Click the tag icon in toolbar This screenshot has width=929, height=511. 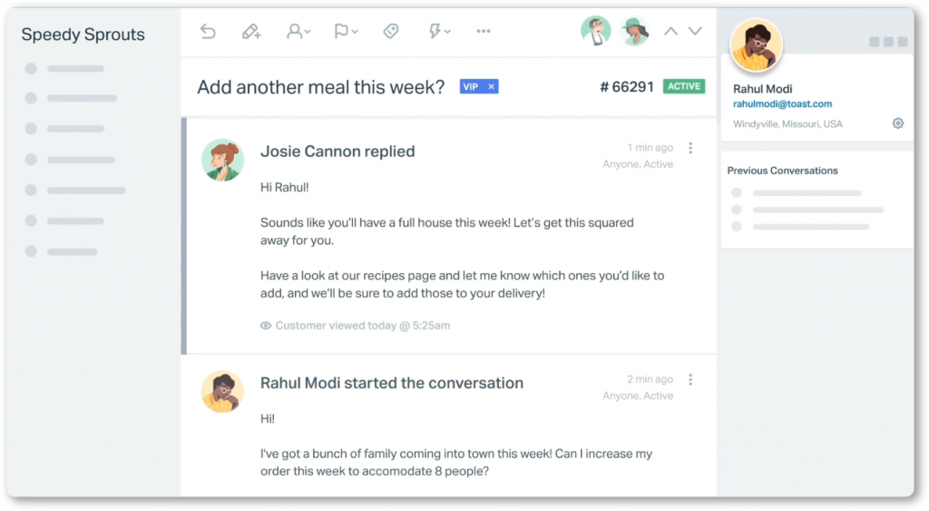pos(391,32)
